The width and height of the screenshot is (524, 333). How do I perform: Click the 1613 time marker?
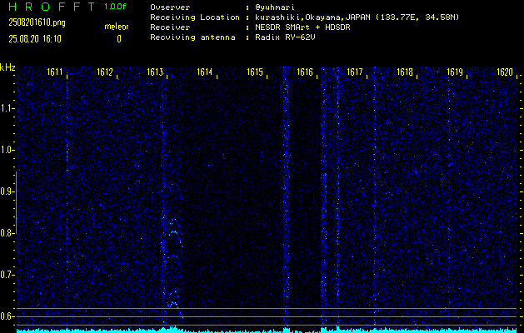click(155, 72)
